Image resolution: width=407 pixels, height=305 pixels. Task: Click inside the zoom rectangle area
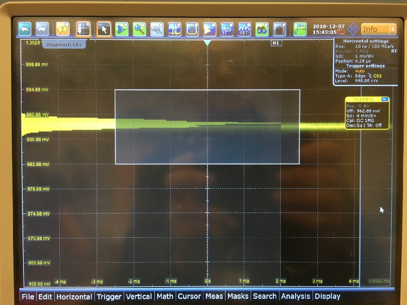tap(207, 127)
